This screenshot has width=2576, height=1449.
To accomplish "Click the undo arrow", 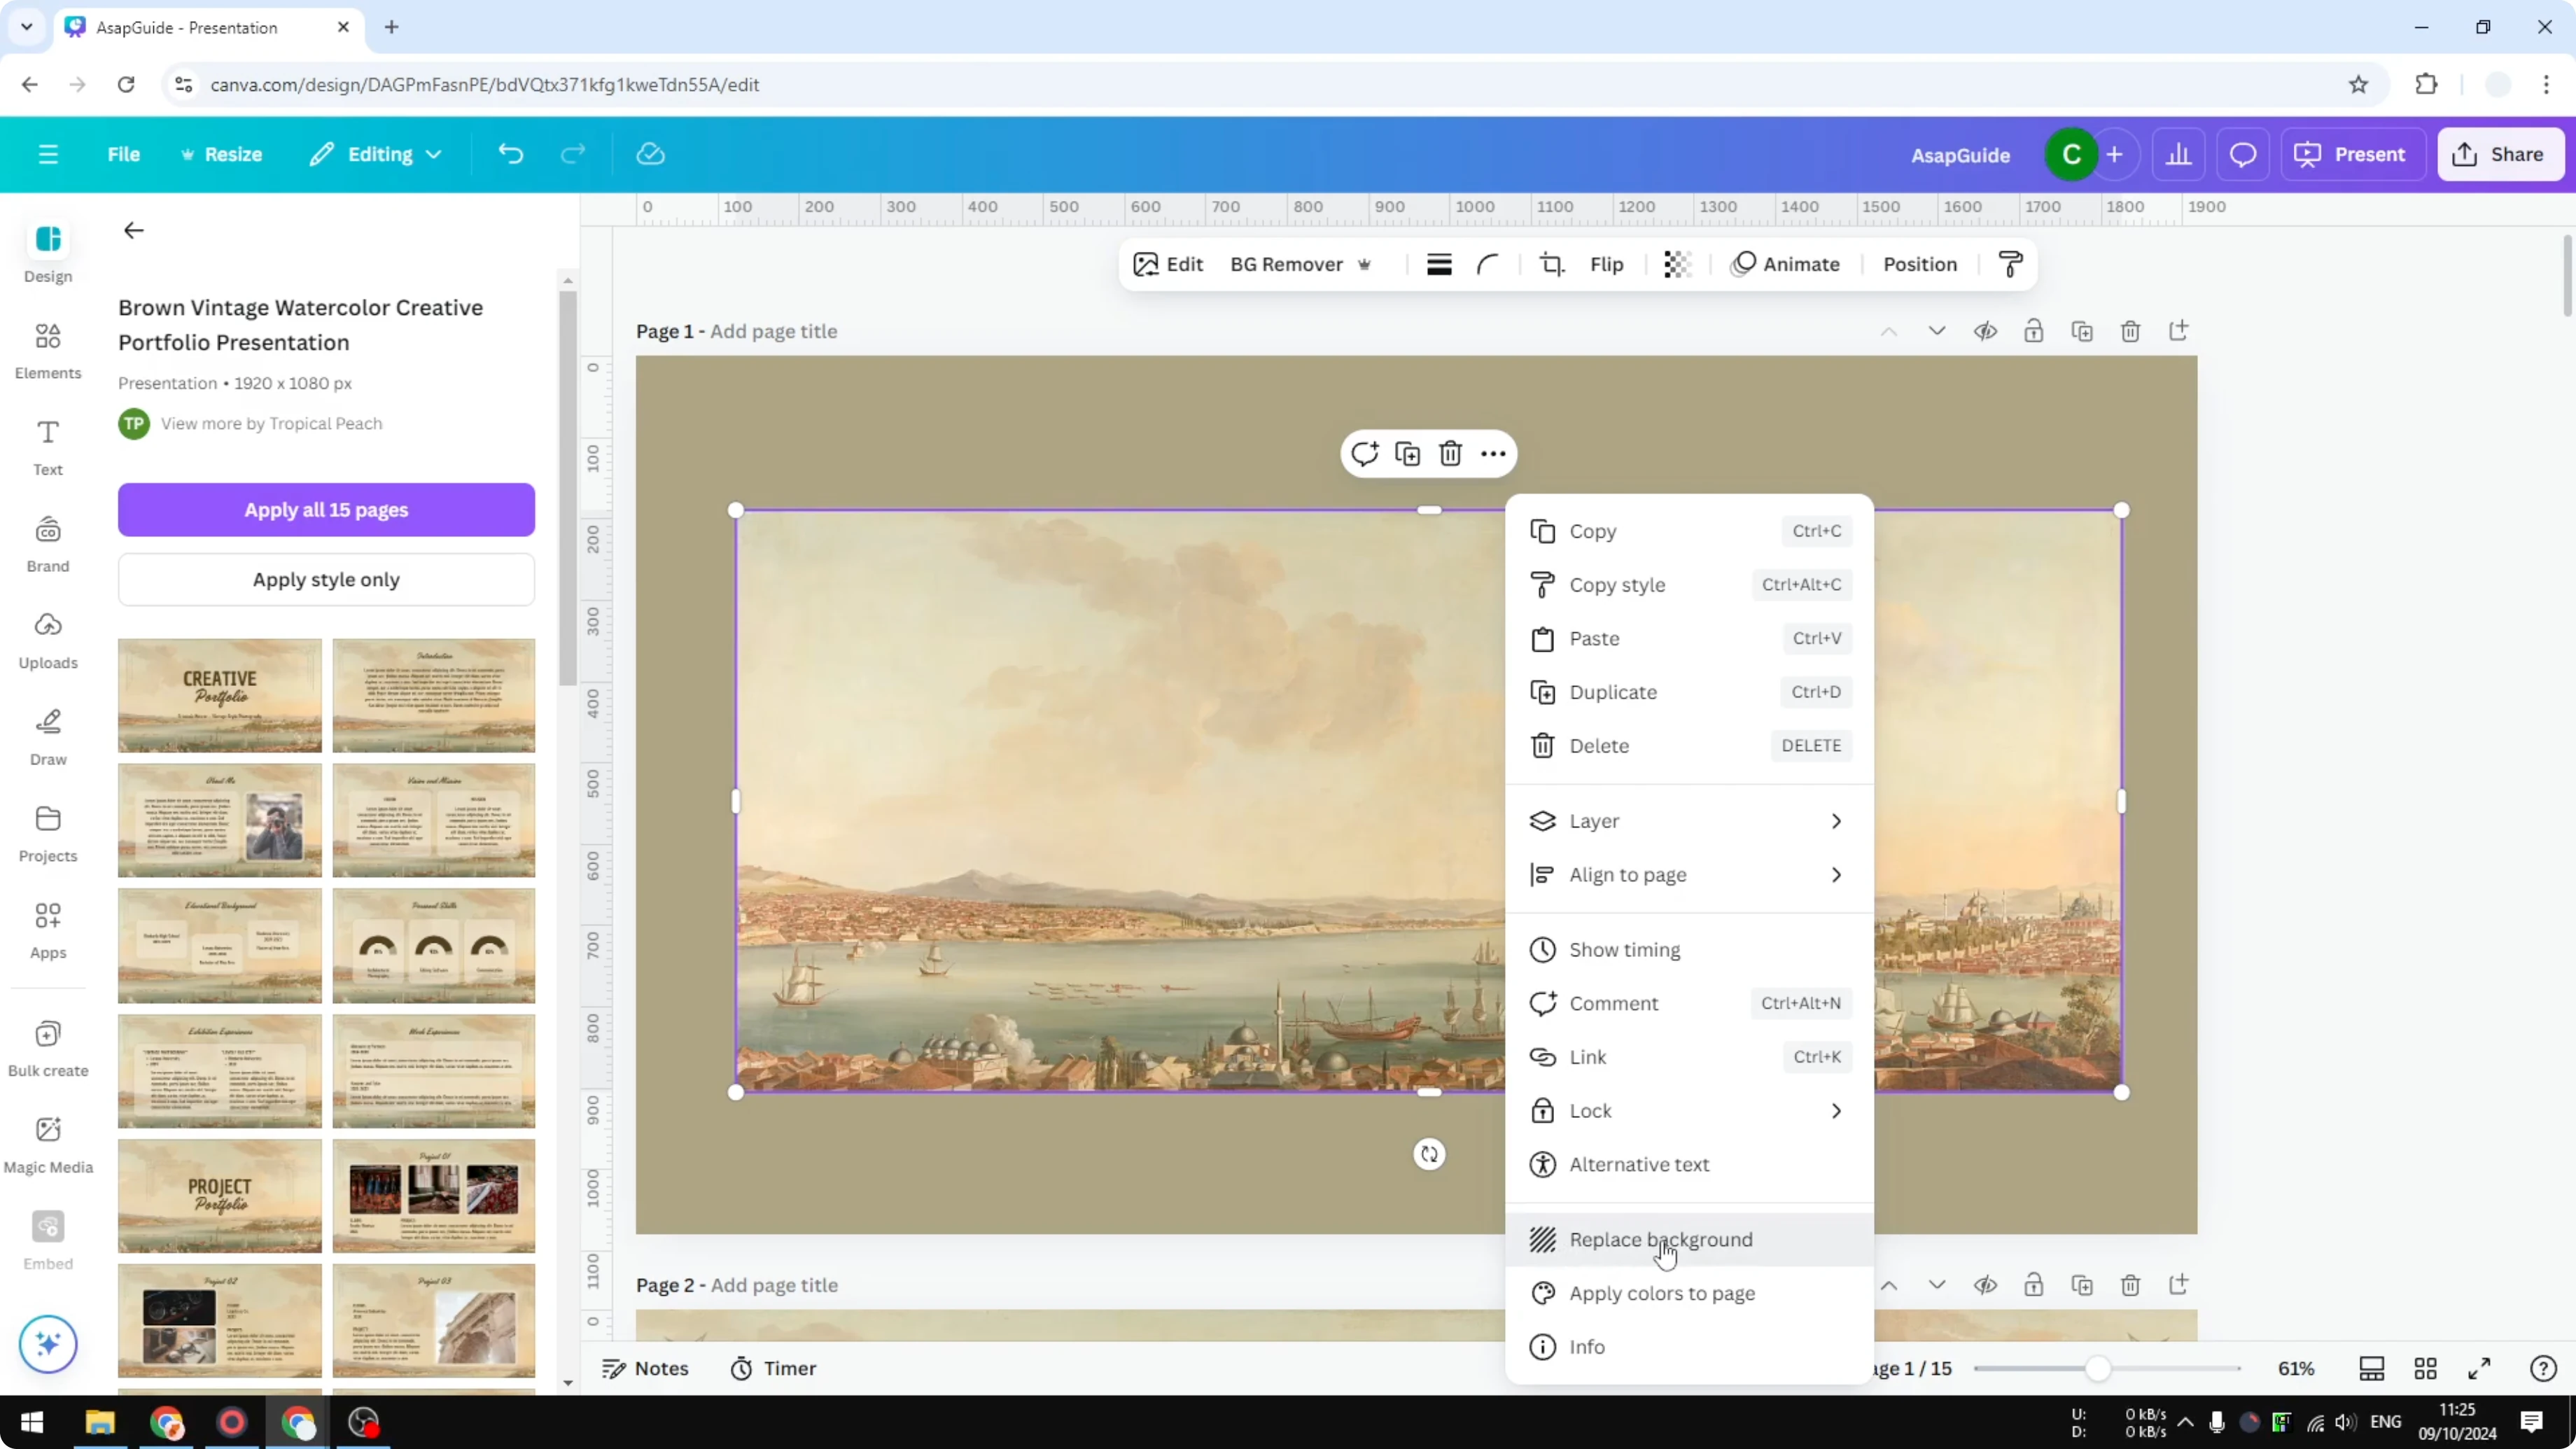I will coord(510,154).
